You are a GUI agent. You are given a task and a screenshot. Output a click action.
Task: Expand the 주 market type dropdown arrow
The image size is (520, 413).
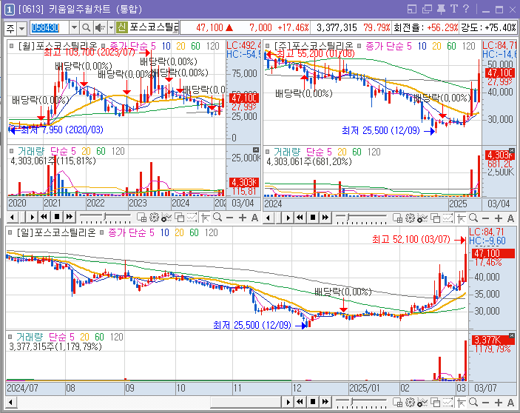22,28
